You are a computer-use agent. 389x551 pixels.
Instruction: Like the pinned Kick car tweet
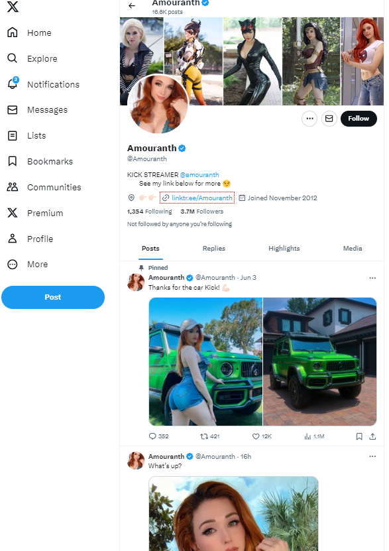point(254,436)
